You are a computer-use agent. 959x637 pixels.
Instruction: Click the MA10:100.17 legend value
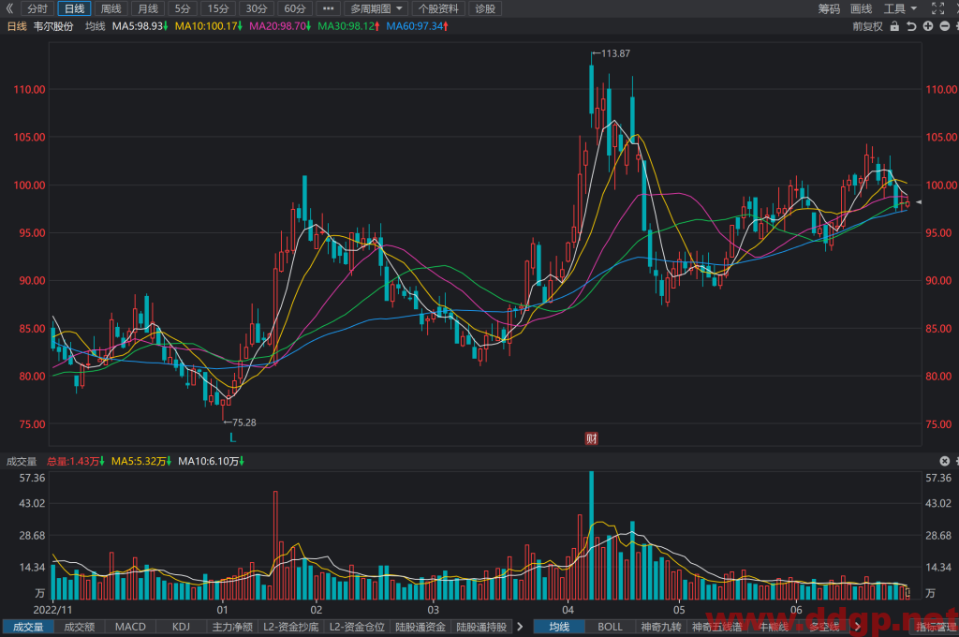click(209, 26)
